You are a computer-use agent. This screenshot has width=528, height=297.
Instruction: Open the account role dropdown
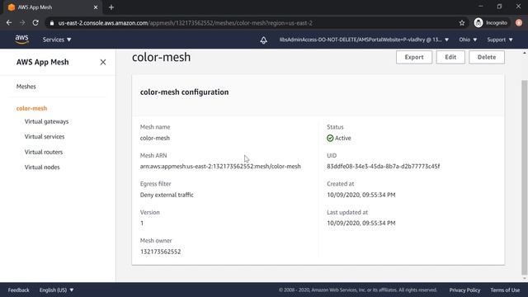pos(364,40)
